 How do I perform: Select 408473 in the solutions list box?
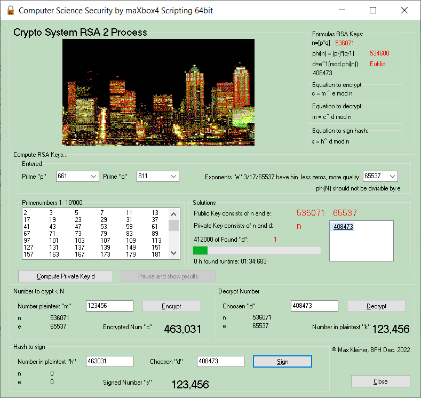(x=344, y=227)
